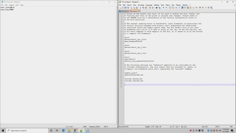Open the Run menu in Notepad++
Image resolution: width=236 pixels, height=133 pixels.
pyautogui.click(x=173, y=5)
